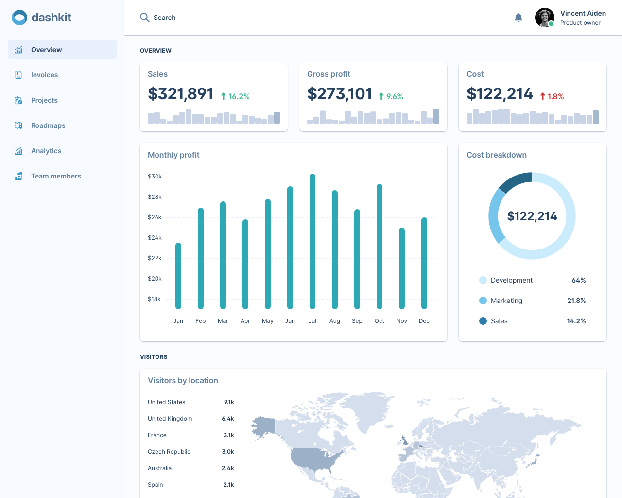Click the United States on the map

pos(315,460)
